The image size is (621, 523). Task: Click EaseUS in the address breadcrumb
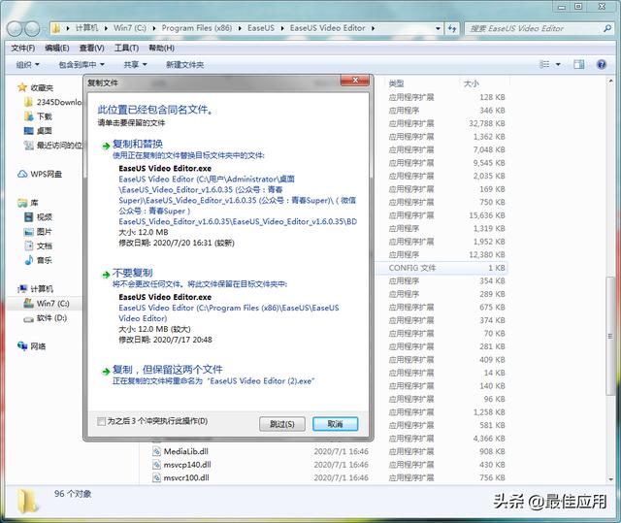coord(261,28)
